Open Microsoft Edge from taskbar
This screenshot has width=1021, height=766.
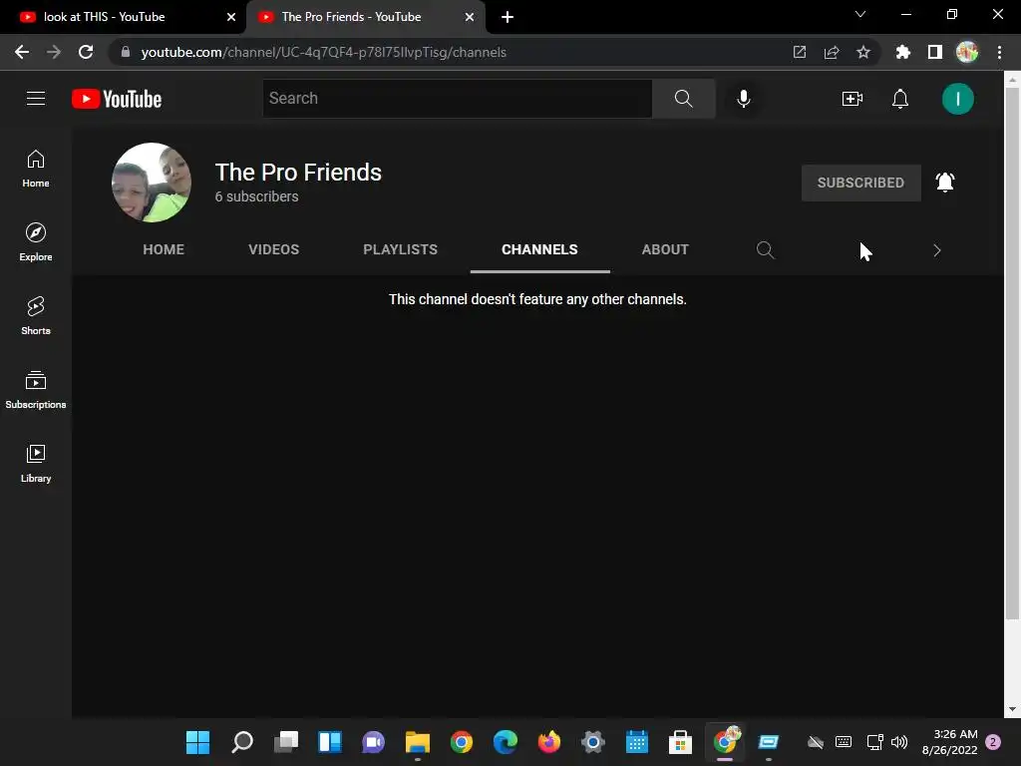(x=506, y=742)
